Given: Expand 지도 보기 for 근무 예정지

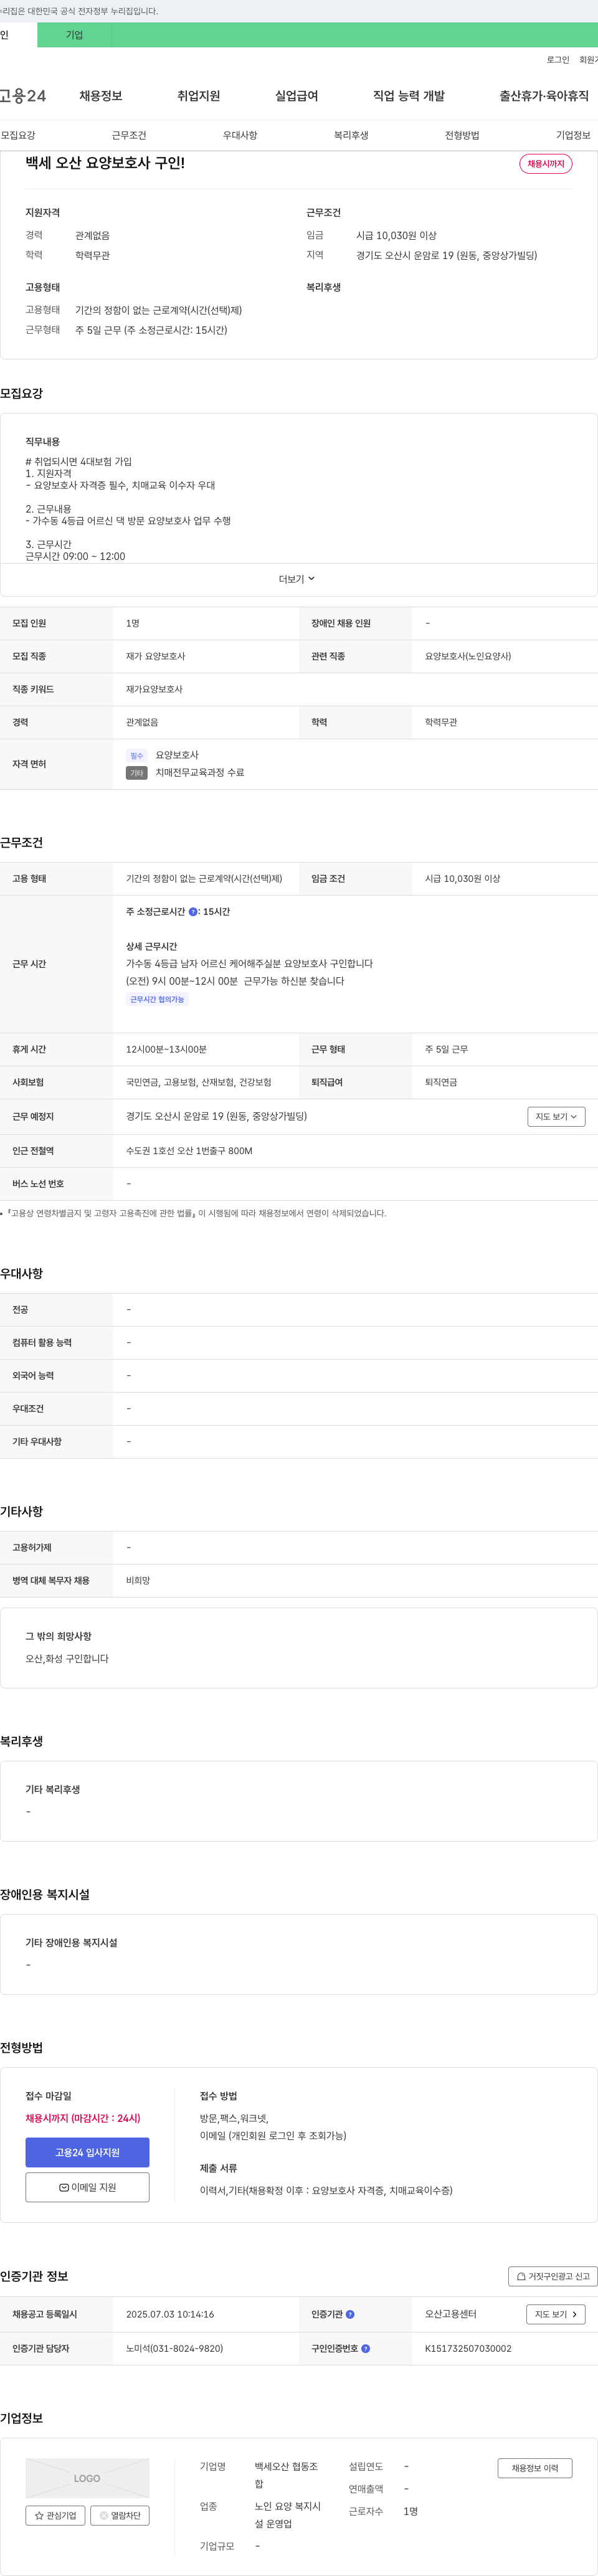Looking at the screenshot, I should 556,1116.
